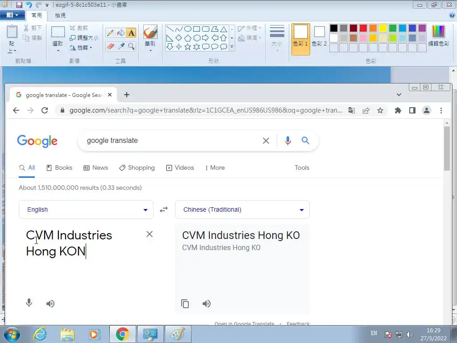This screenshot has height=343, width=457.
Task: Click the translate page icon in address bar
Action: click(352, 110)
